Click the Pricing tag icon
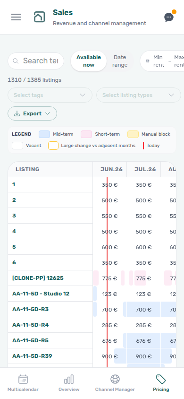Viewport: 184px width, 399px height. [x=161, y=380]
